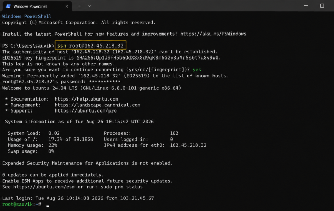Open the https://aka.ms/PSWindows link
Image resolution: width=334 pixels, height=211 pixels.
(x=213, y=34)
